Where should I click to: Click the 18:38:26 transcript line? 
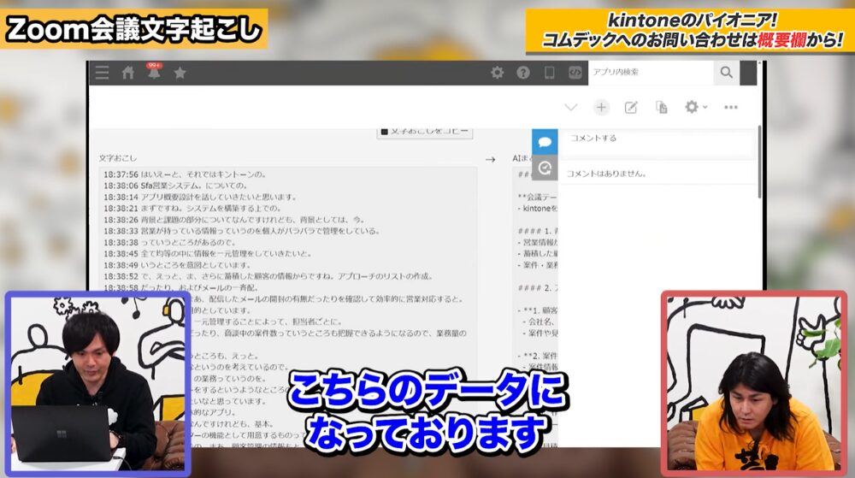tap(234, 221)
